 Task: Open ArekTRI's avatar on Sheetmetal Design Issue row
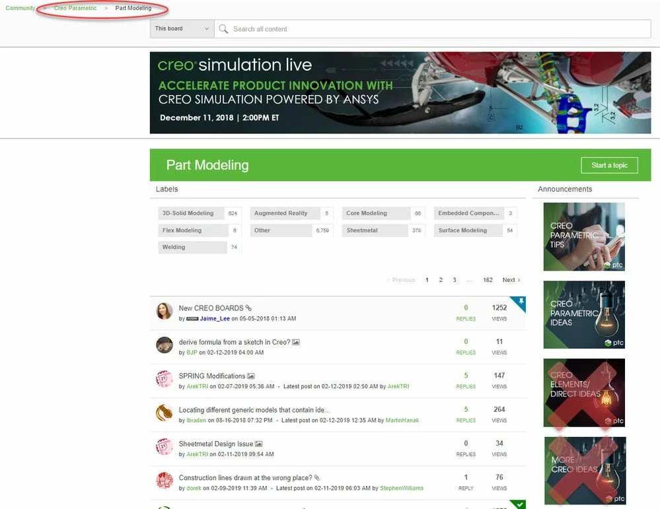click(165, 447)
